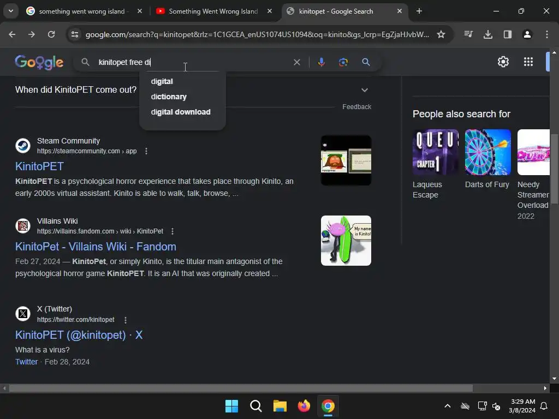Open the media control icon in toolbar

click(468, 34)
